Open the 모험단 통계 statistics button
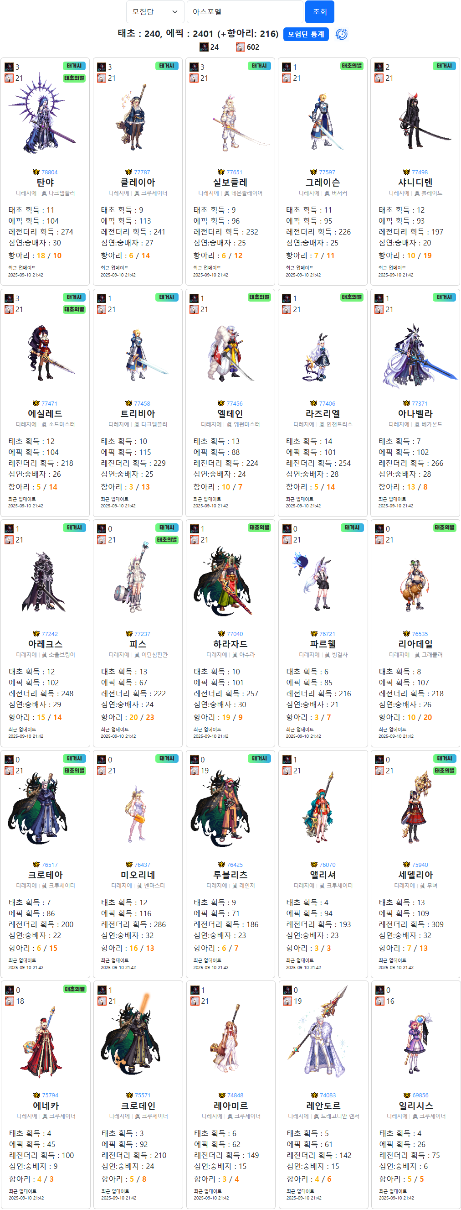The width and height of the screenshot is (461, 1210). (x=306, y=34)
